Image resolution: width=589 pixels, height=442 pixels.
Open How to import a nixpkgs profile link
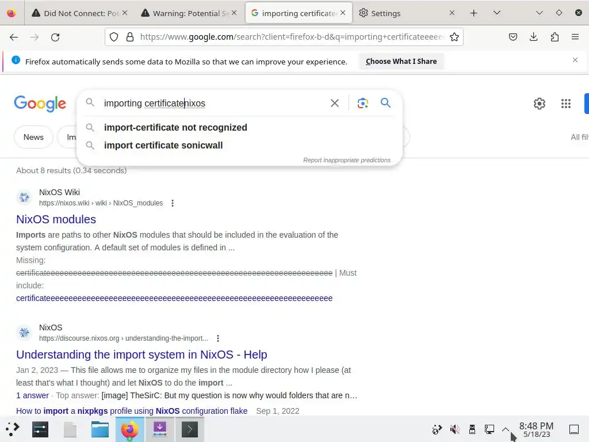132,411
